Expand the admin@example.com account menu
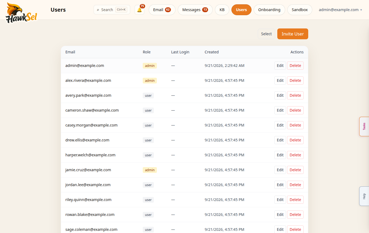Viewport: 369px width, 233px height. point(341,10)
